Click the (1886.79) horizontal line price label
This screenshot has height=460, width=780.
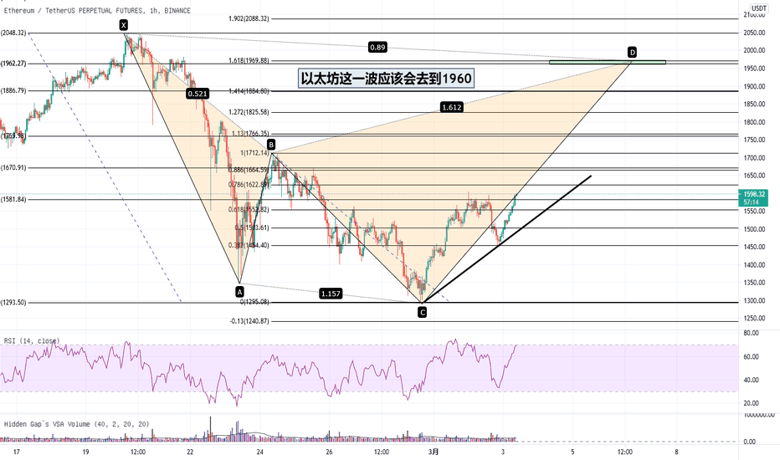(x=13, y=90)
